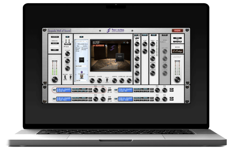The width and height of the screenshot is (232, 150).
Task: Click the compressor Ratio knob
Action: click(x=153, y=51)
